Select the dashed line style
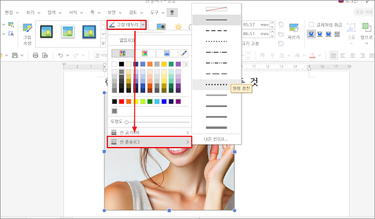Viewport: 375px width, 219px height. click(x=217, y=31)
